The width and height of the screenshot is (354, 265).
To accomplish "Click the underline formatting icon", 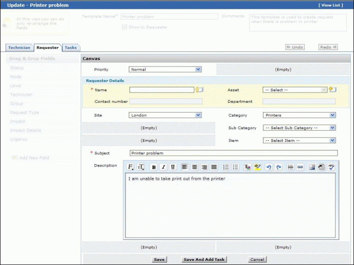I will [173, 167].
